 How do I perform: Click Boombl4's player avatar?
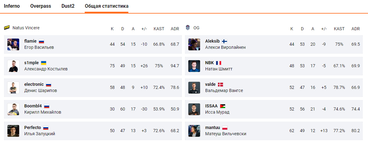click(13, 109)
